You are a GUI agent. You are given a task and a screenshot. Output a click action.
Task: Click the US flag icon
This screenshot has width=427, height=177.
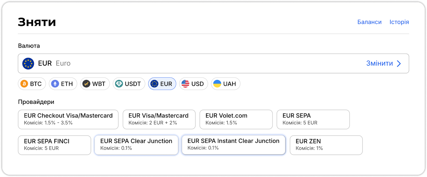click(x=185, y=84)
